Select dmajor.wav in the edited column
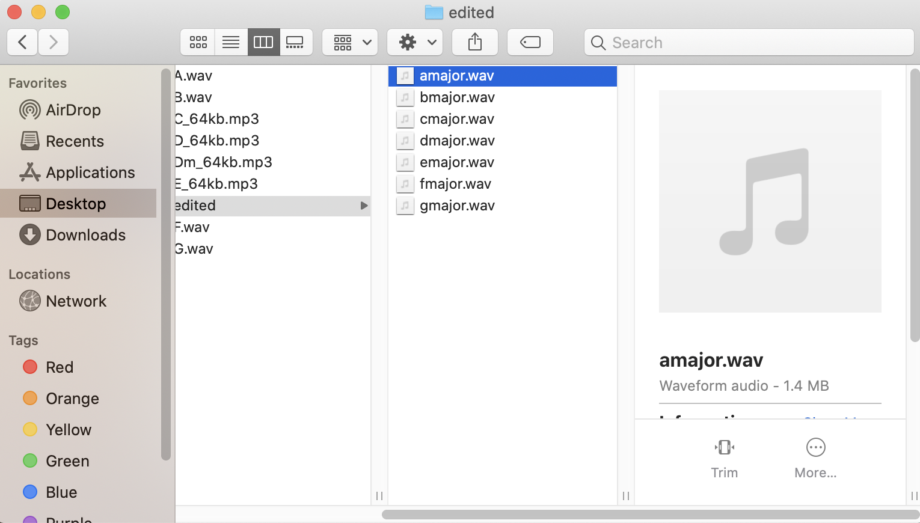The image size is (920, 523). pyautogui.click(x=503, y=141)
